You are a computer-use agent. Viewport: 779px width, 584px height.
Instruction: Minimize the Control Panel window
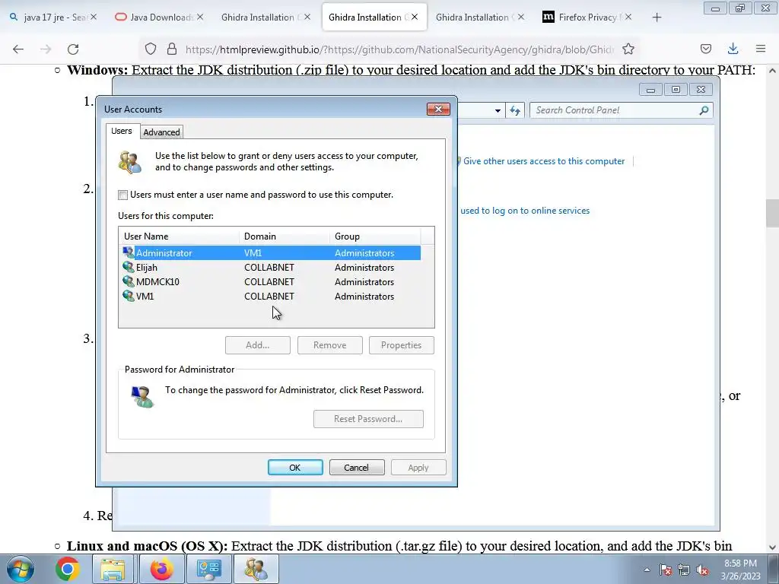tap(650, 90)
